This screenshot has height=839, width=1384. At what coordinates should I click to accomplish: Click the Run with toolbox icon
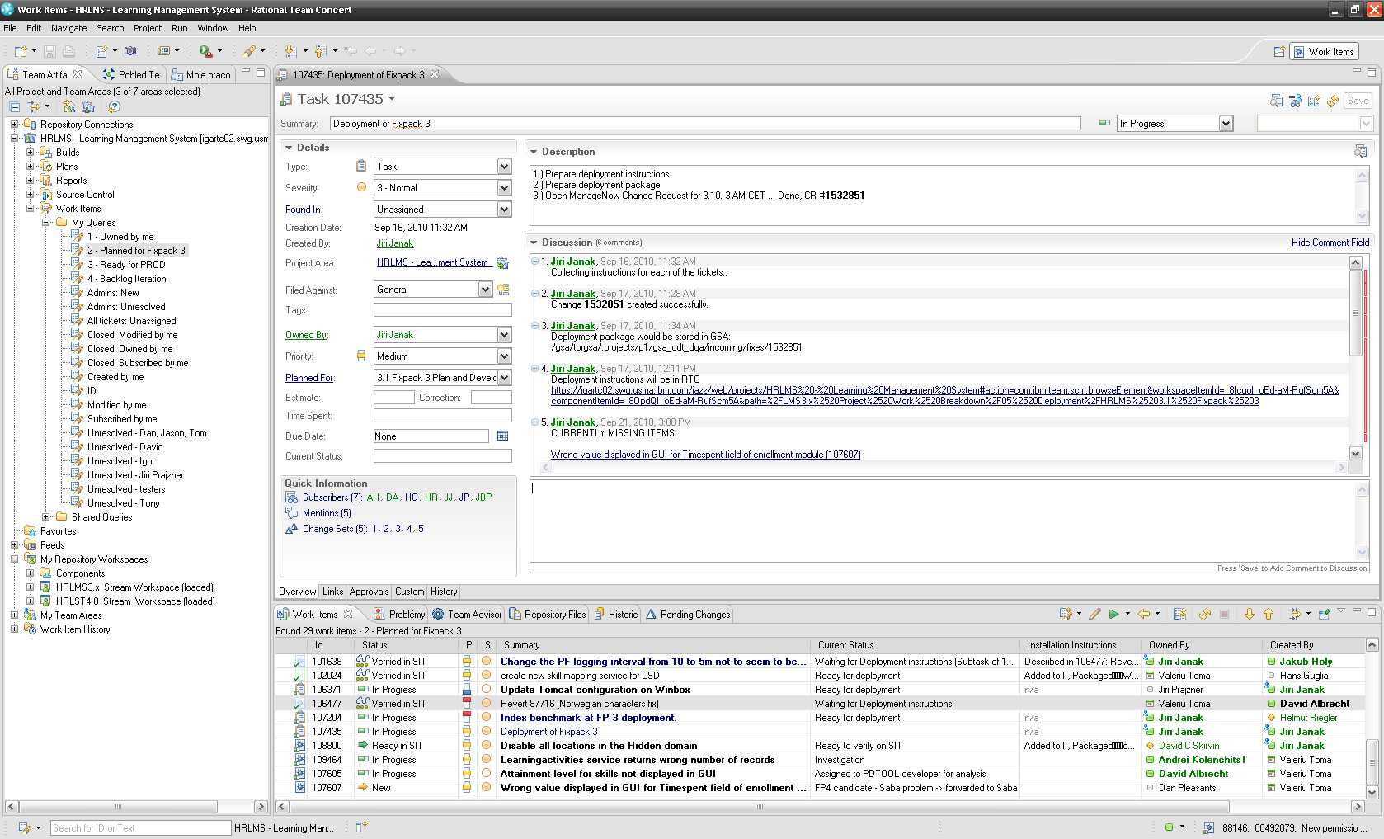coord(205,51)
